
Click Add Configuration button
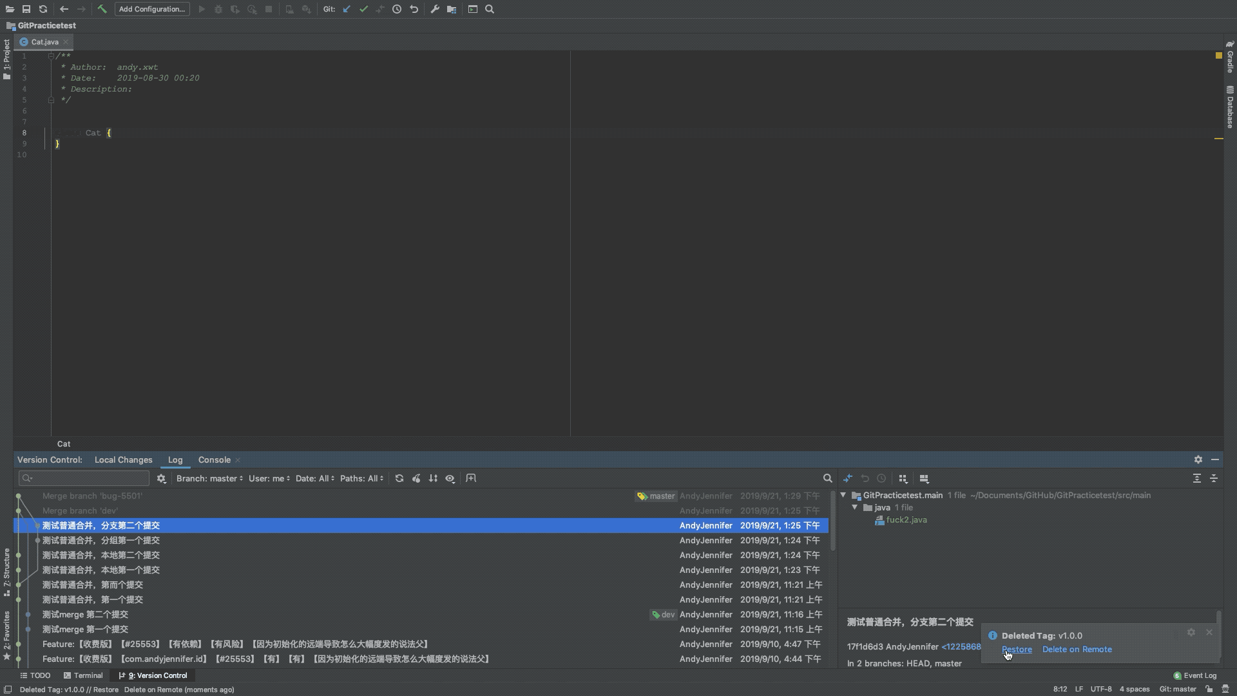152,9
